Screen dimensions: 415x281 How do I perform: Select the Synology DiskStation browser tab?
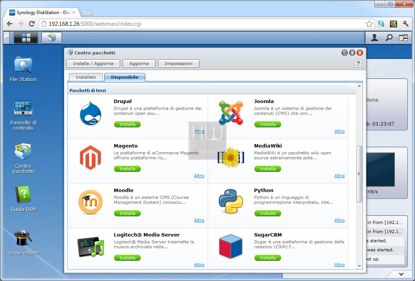click(43, 13)
